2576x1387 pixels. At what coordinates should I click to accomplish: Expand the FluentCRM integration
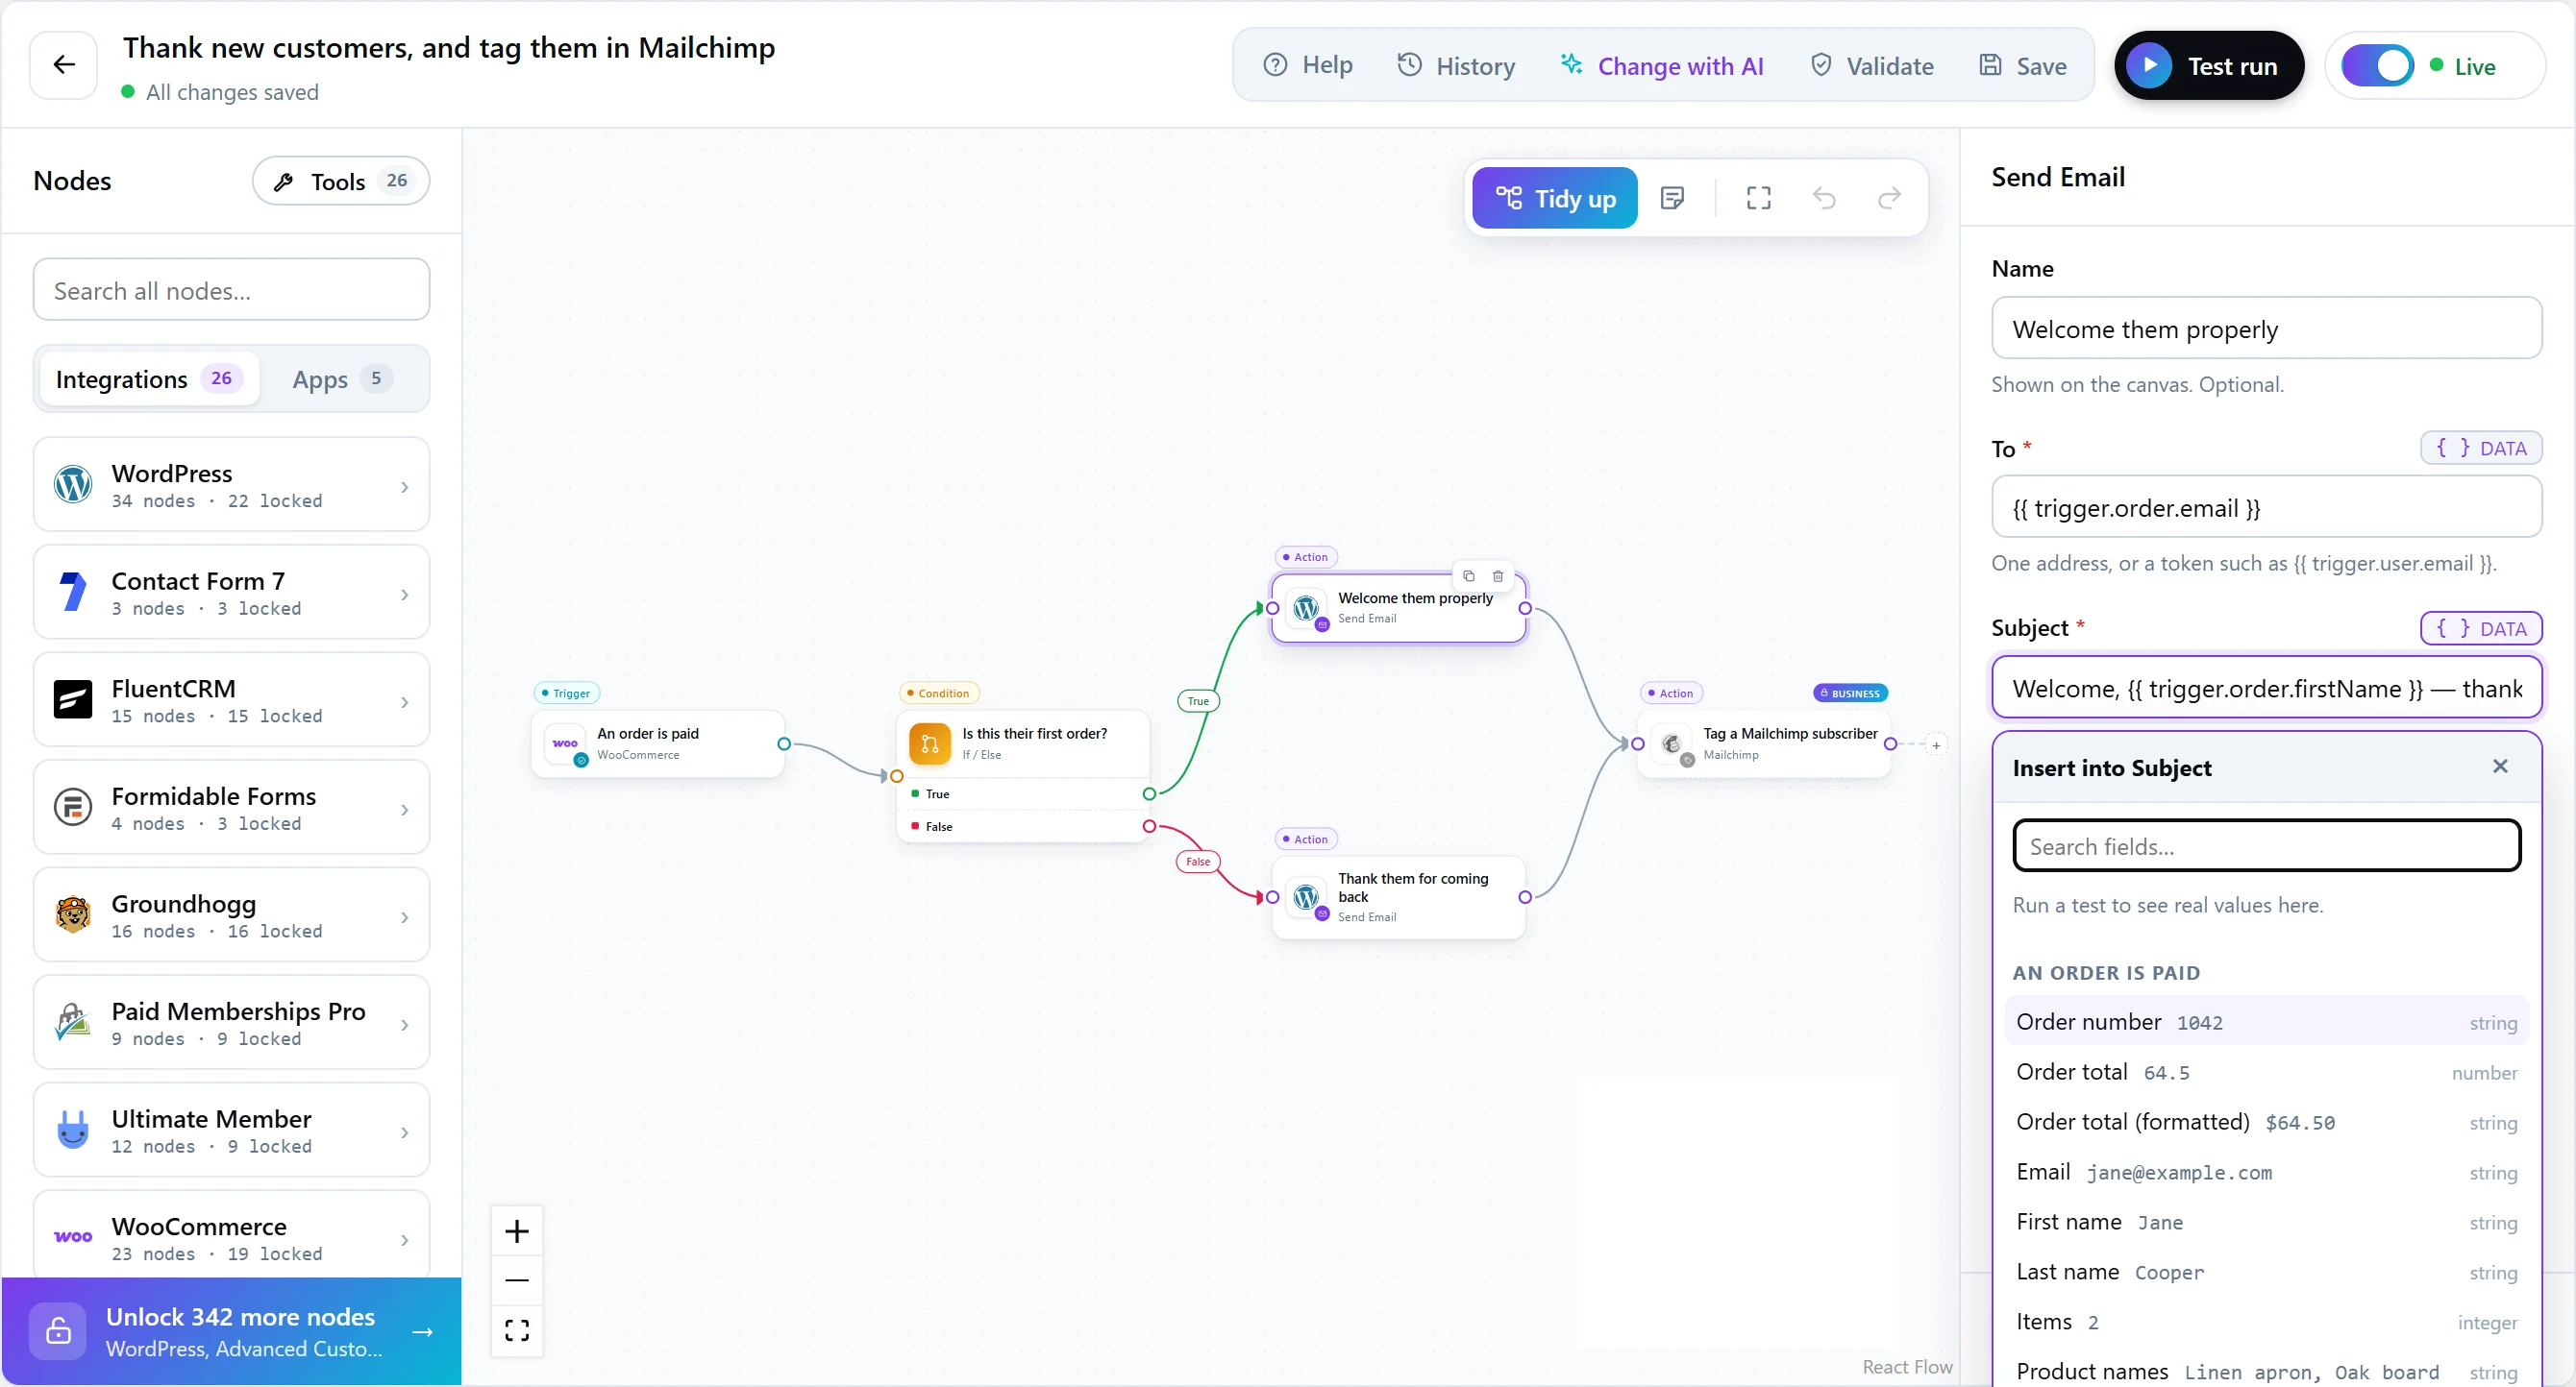(231, 699)
